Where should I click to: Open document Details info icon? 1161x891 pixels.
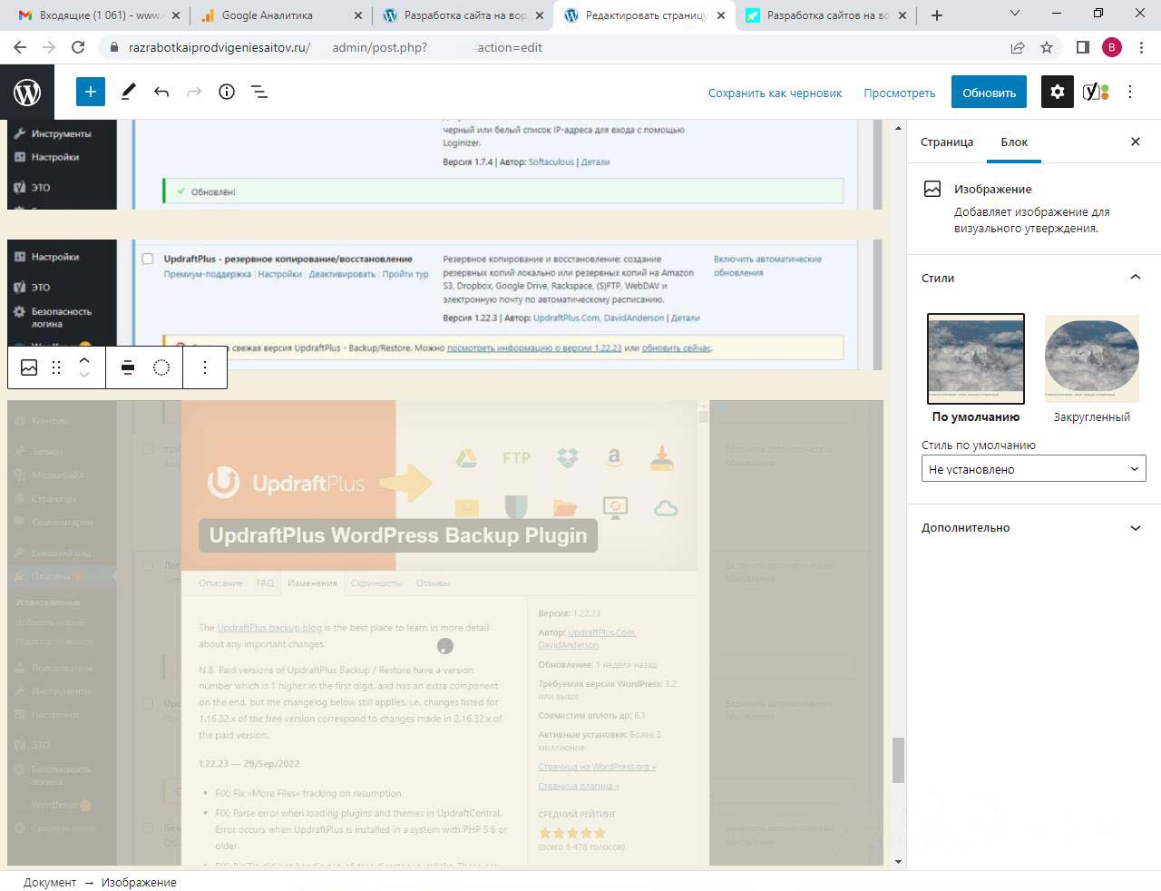[x=227, y=92]
